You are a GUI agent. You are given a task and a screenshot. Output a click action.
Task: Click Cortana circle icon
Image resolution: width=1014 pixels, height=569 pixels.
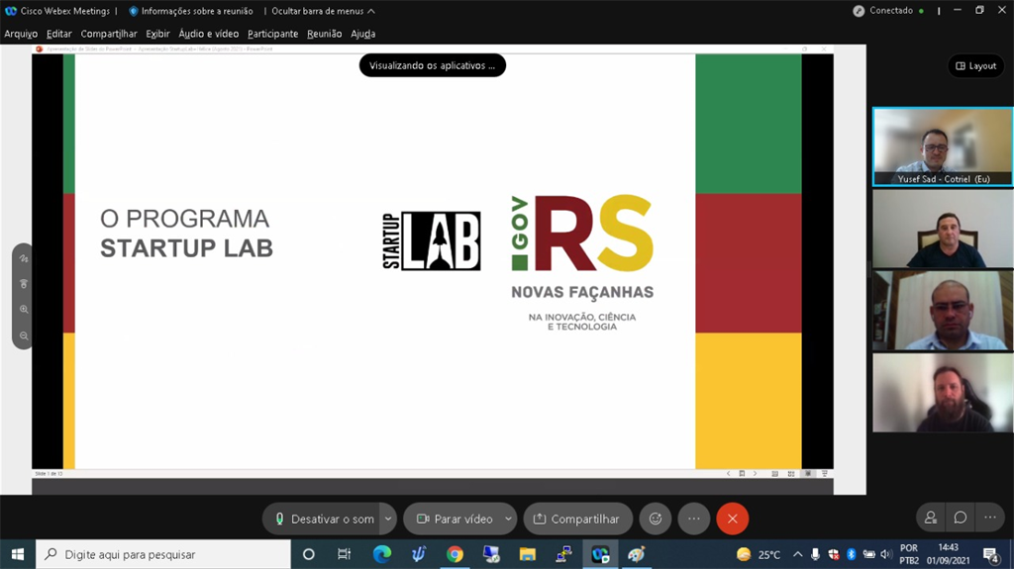pyautogui.click(x=309, y=554)
